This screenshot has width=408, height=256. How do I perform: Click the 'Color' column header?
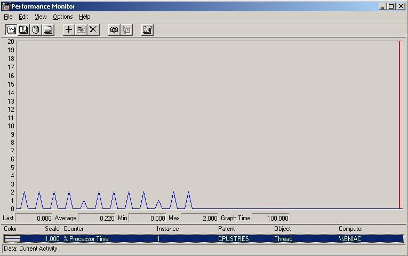(x=10, y=229)
